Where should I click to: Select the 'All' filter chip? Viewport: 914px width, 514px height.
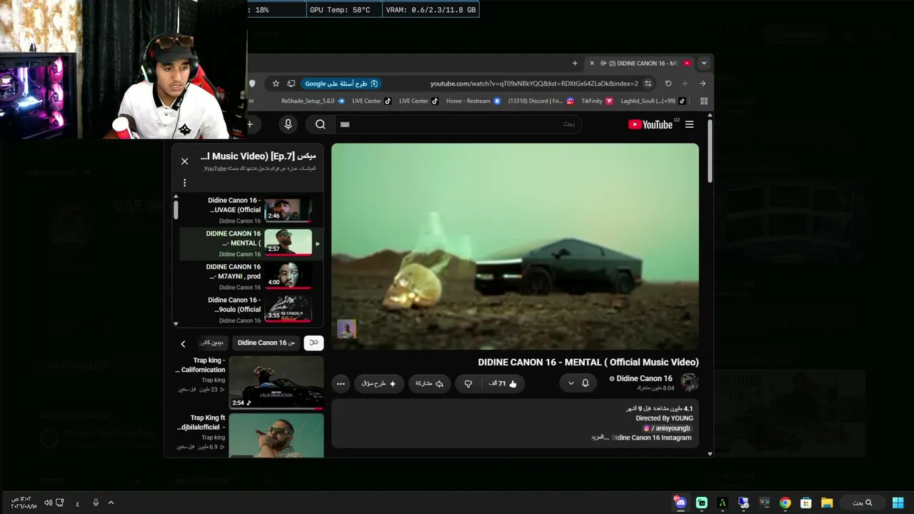pyautogui.click(x=313, y=343)
